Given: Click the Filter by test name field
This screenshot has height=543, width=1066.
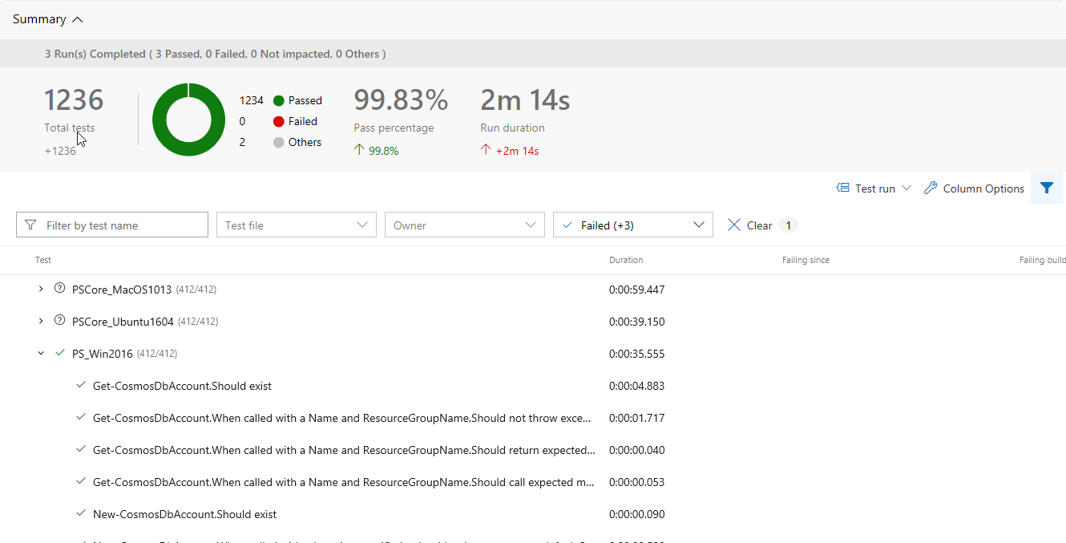Looking at the screenshot, I should 120,225.
